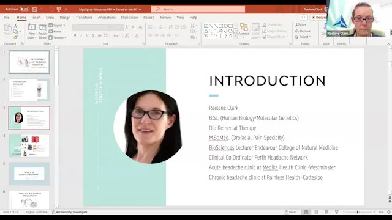Click the Comments icon button
Screen dimensions: 392x220
[x=303, y=18]
